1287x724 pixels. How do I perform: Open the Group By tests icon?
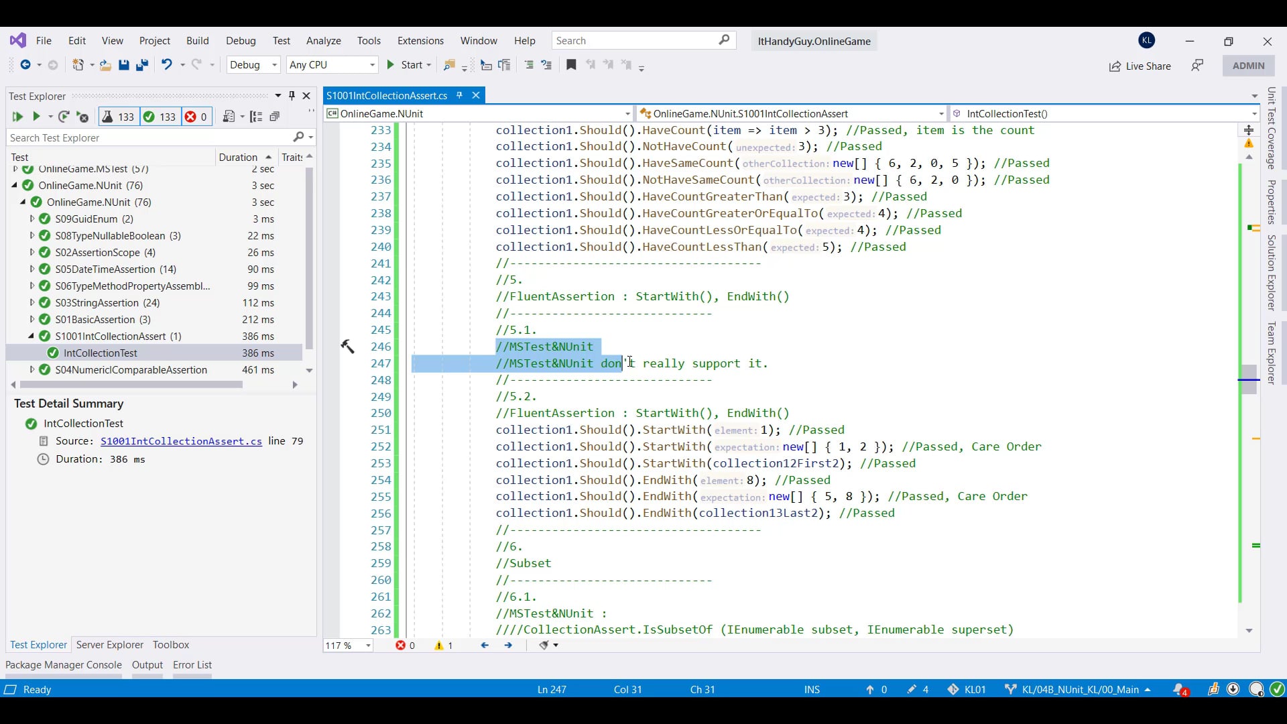pos(256,117)
